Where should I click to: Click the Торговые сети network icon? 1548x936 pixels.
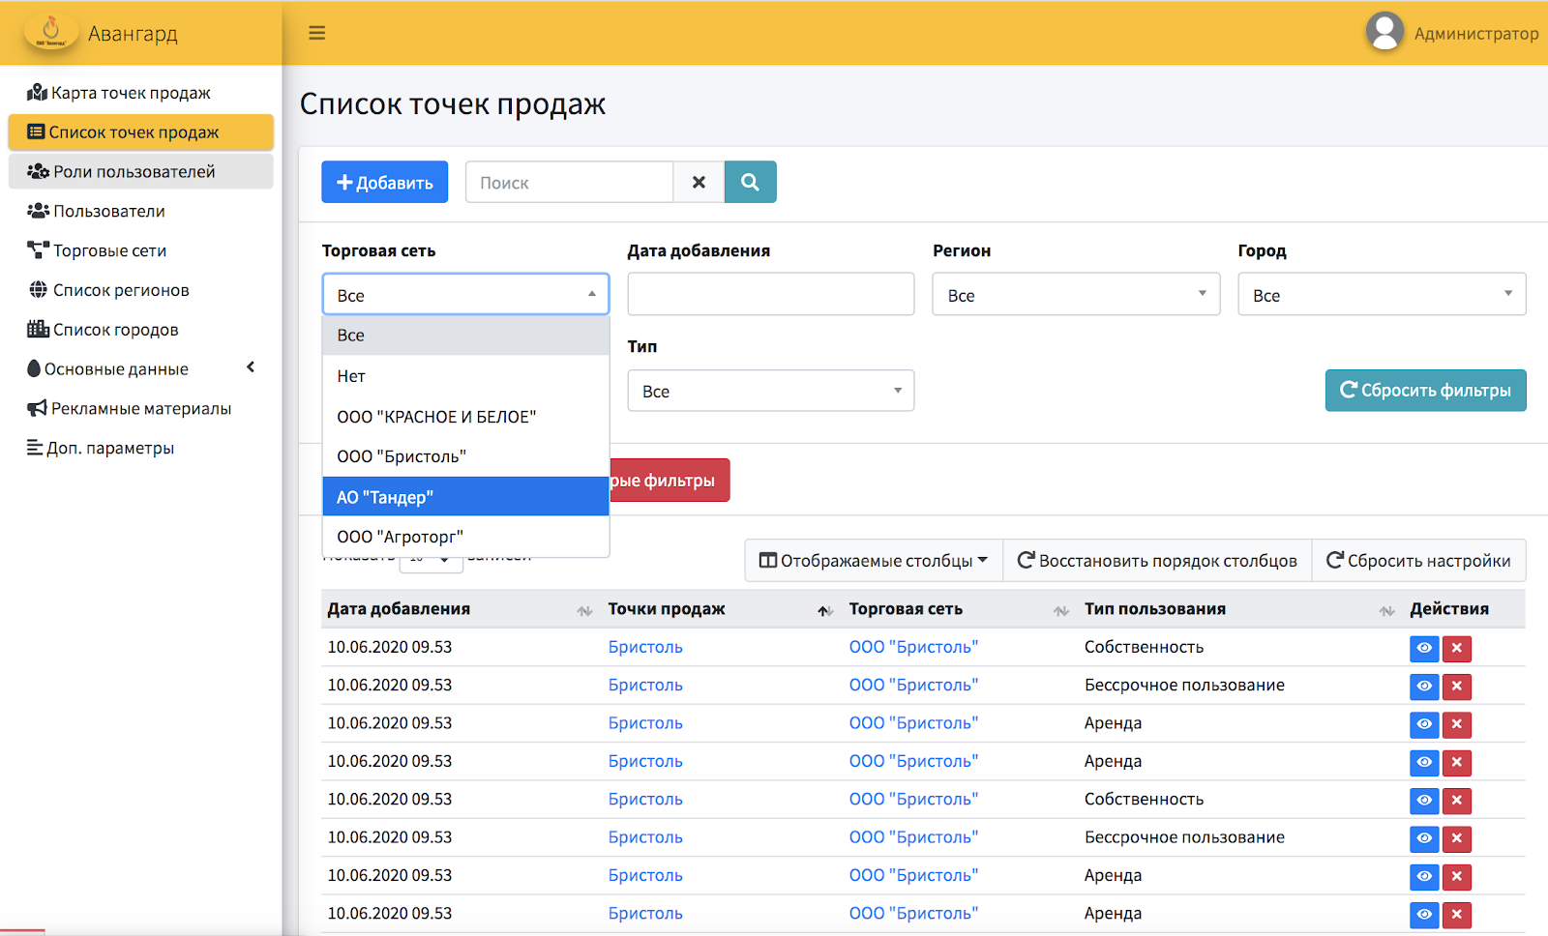pyautogui.click(x=38, y=250)
